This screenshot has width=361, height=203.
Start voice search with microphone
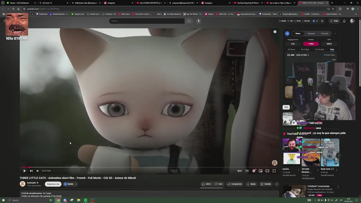click(199, 21)
